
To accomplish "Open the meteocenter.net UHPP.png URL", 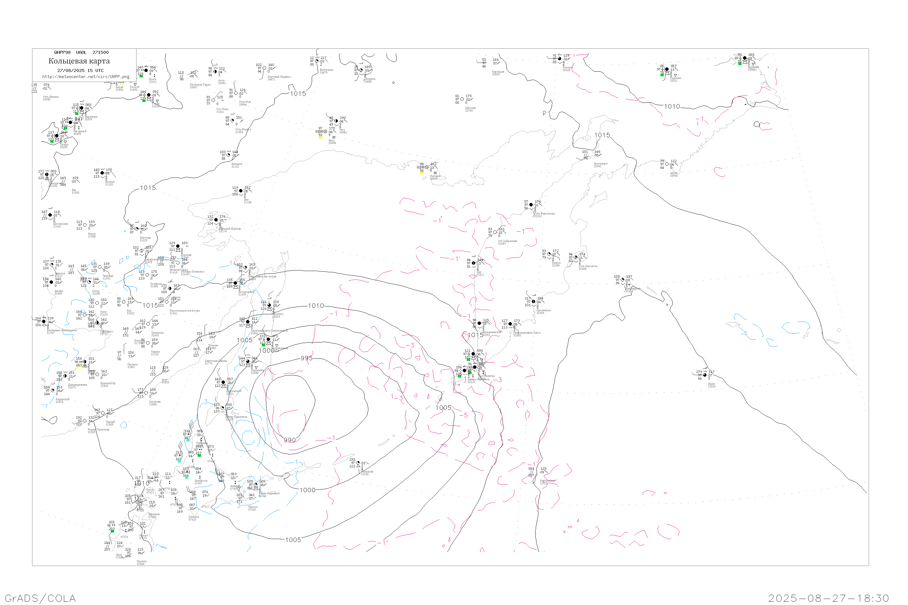I will click(x=86, y=77).
